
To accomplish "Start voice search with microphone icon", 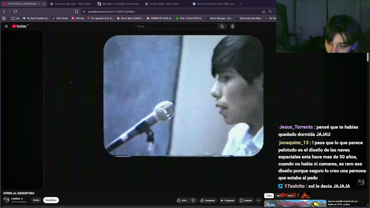I will pyautogui.click(x=232, y=26).
